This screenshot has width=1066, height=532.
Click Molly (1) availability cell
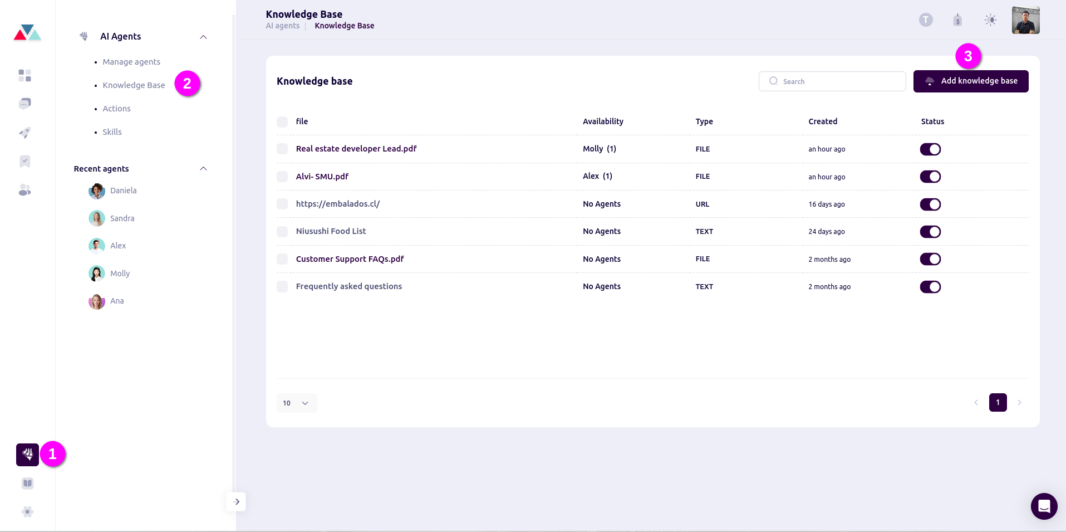[x=600, y=149]
